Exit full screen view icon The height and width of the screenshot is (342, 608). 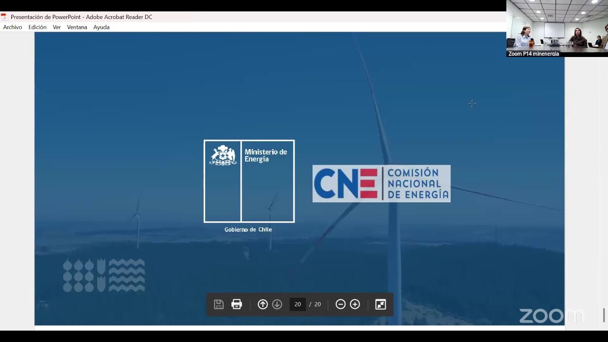(380, 304)
